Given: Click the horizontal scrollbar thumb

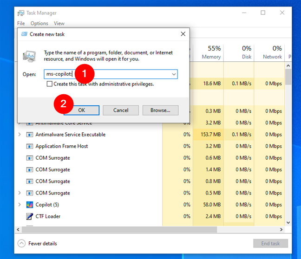Looking at the screenshot, I should click(x=119, y=229).
